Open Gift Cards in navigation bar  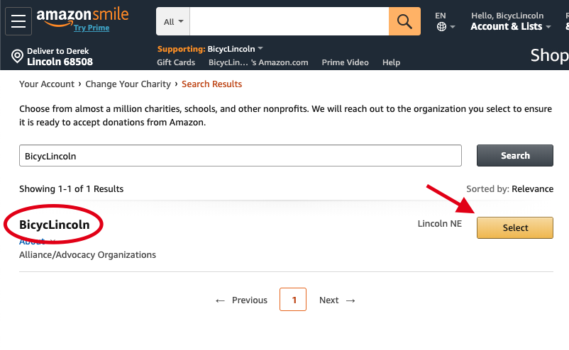point(176,62)
